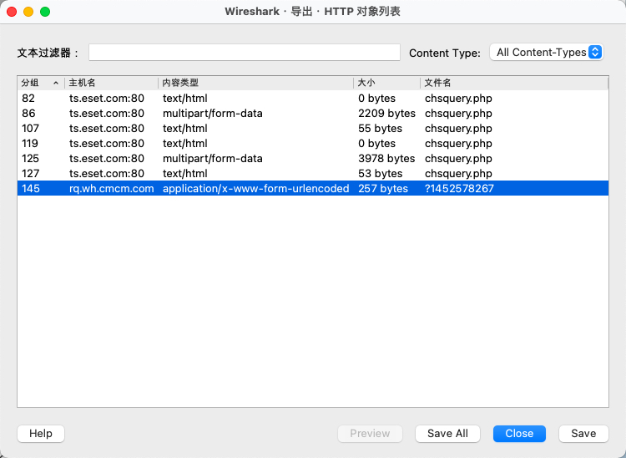The height and width of the screenshot is (458, 626).
Task: Select packet 86 multipart/form-data row
Action: tap(250, 114)
